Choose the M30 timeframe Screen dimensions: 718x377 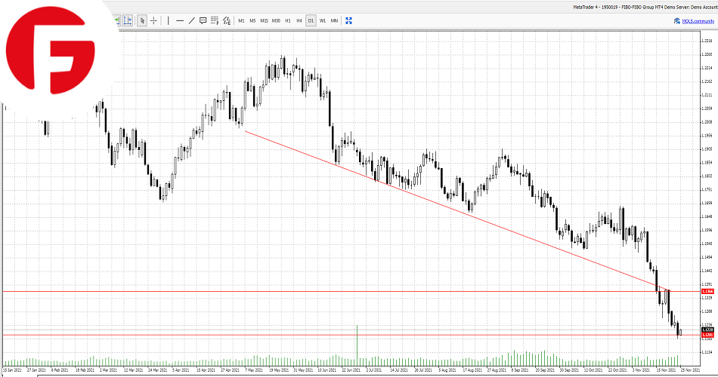[x=276, y=20]
